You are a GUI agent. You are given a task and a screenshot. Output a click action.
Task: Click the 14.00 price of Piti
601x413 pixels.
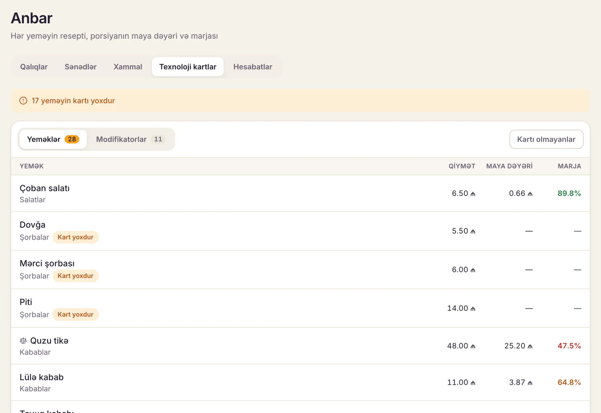(x=461, y=309)
